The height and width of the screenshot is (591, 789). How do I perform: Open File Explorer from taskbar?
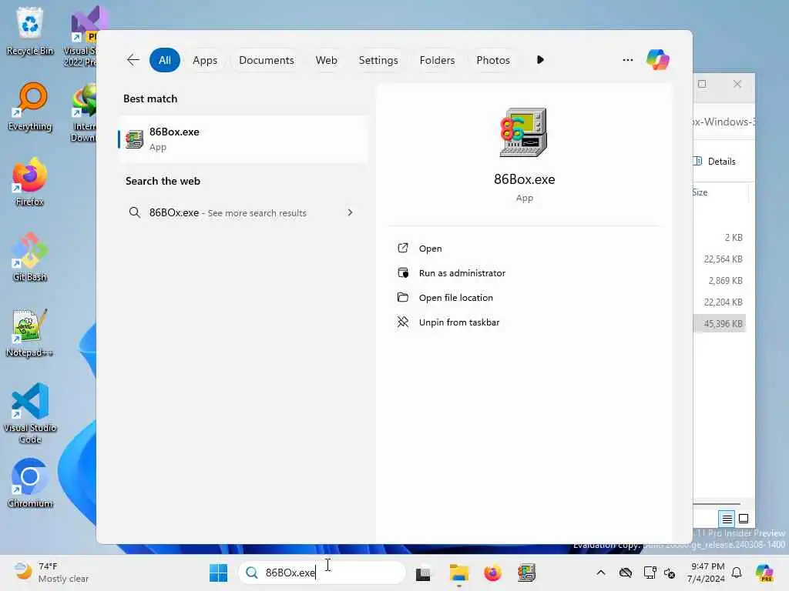click(459, 573)
